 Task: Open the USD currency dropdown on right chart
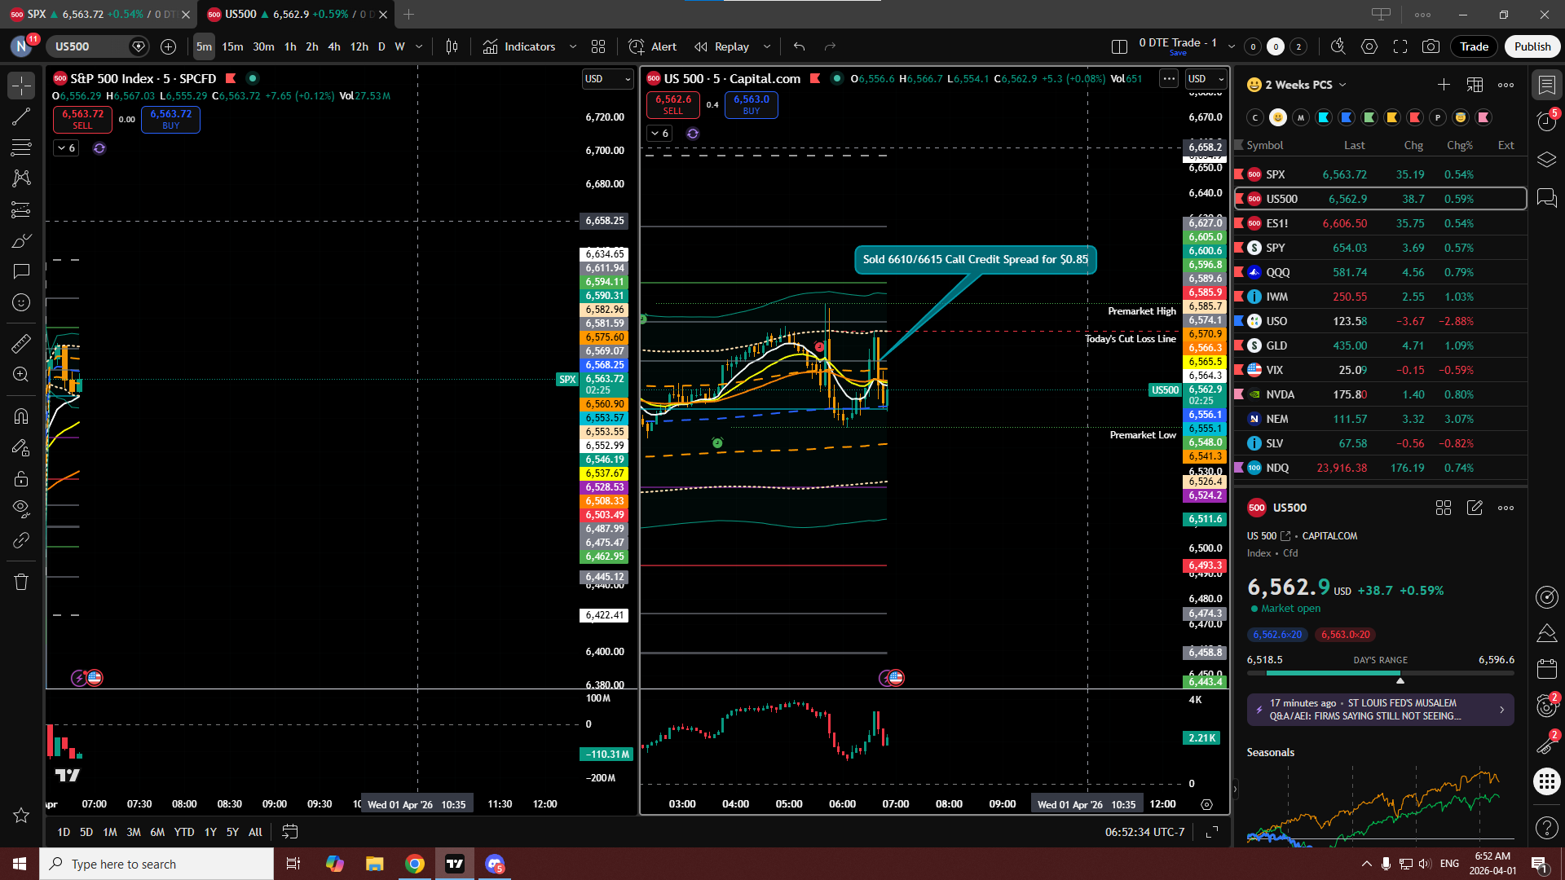tap(1206, 78)
